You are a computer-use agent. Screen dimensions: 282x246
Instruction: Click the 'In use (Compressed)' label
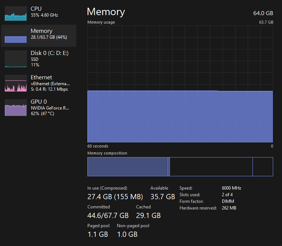pyautogui.click(x=107, y=188)
